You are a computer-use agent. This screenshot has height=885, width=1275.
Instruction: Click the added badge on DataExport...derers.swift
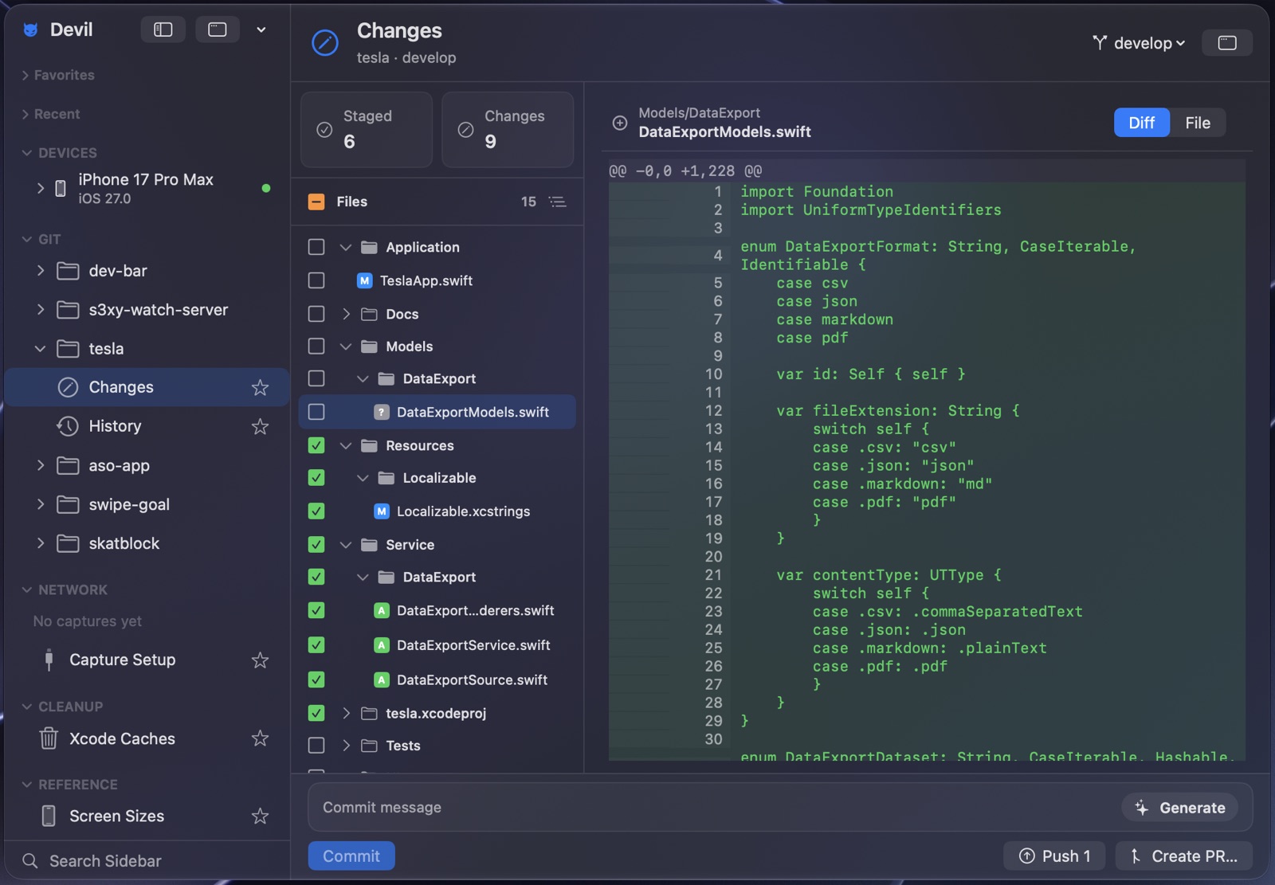click(x=382, y=610)
